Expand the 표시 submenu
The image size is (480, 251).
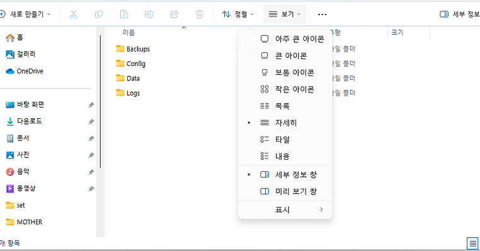coord(285,209)
